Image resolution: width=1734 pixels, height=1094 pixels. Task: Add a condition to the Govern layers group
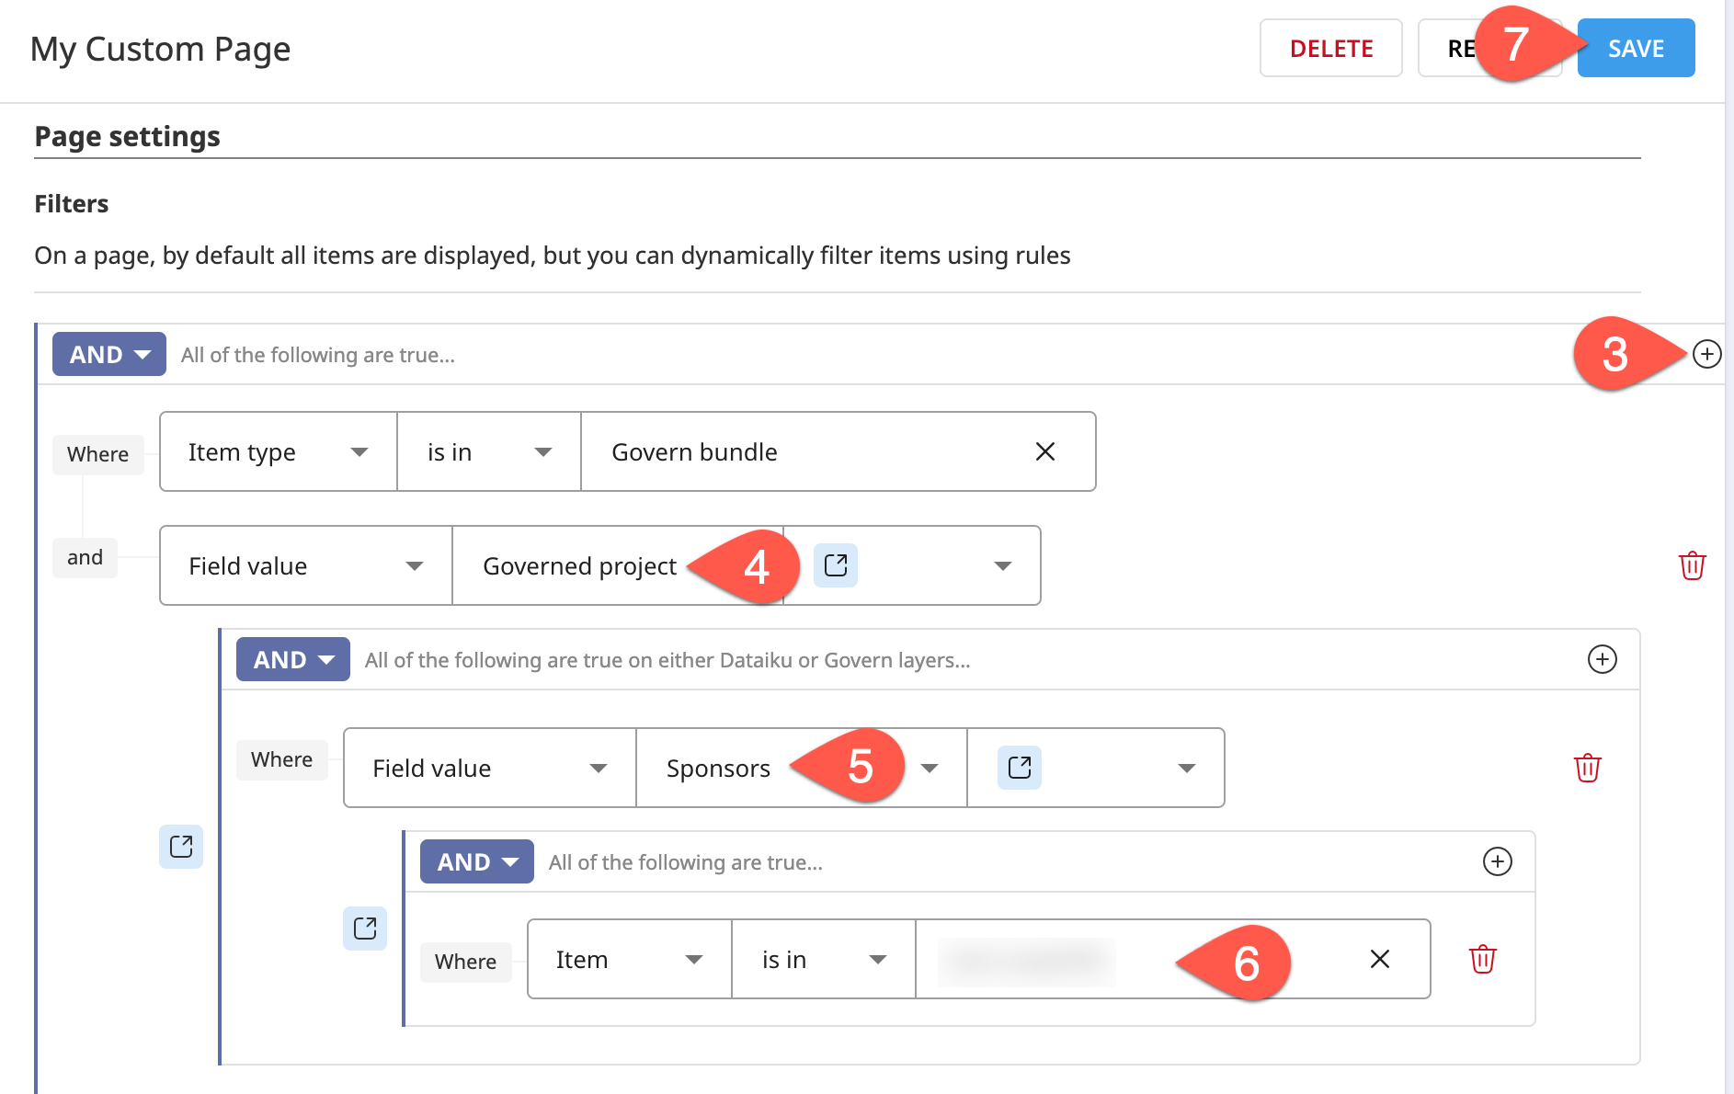1603,659
